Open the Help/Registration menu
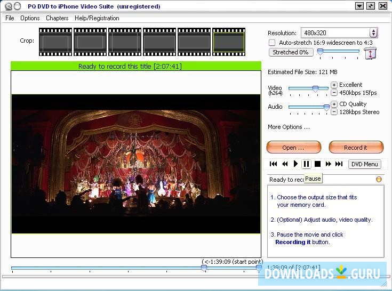The image size is (392, 291). [x=97, y=18]
